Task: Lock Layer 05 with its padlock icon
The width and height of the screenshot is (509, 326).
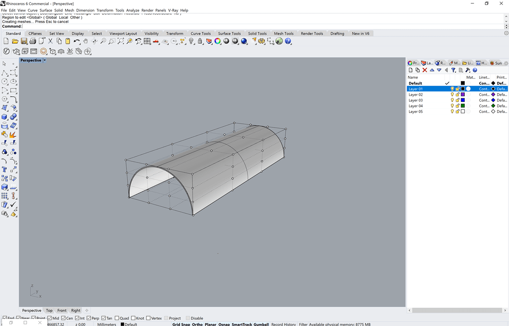Action: pyautogui.click(x=458, y=111)
